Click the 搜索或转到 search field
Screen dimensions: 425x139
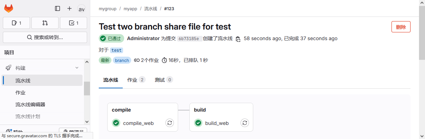45,37
